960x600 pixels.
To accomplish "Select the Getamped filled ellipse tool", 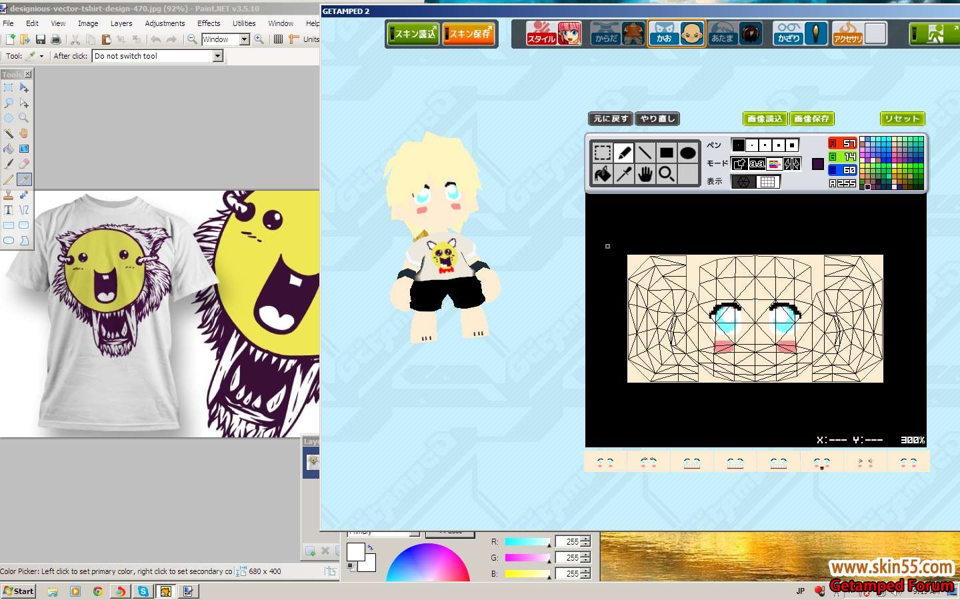I will coord(687,153).
